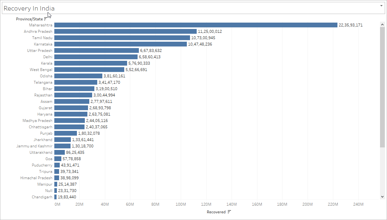Select the Goa recovery bar

(58, 159)
